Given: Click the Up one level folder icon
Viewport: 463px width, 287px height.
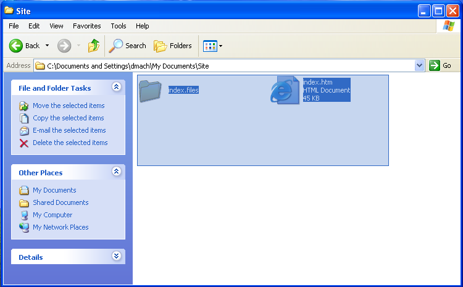Looking at the screenshot, I should click(94, 46).
